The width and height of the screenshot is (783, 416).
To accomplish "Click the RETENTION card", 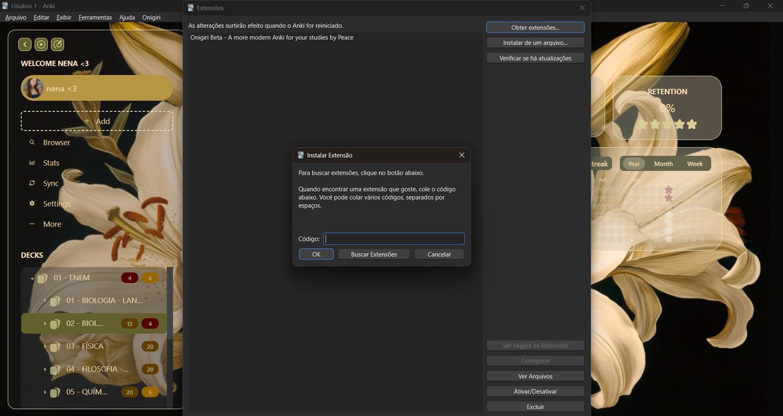I will [x=667, y=108].
